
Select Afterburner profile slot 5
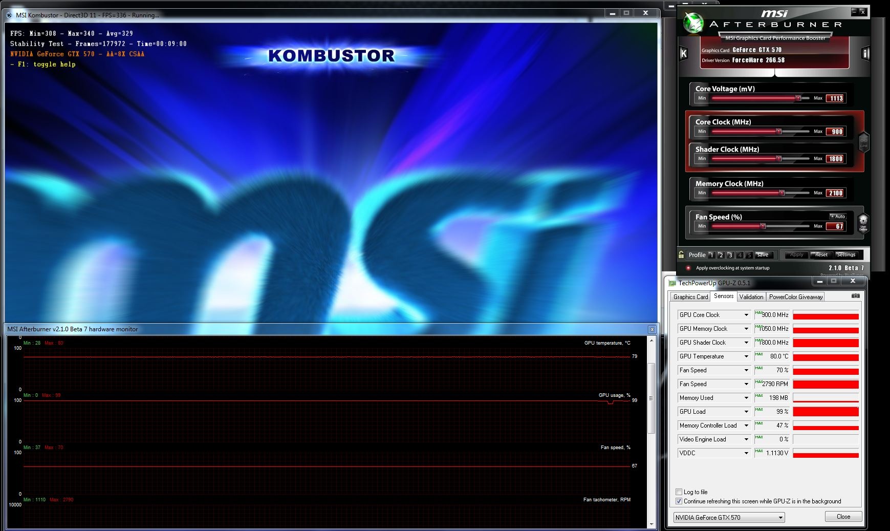(x=749, y=255)
